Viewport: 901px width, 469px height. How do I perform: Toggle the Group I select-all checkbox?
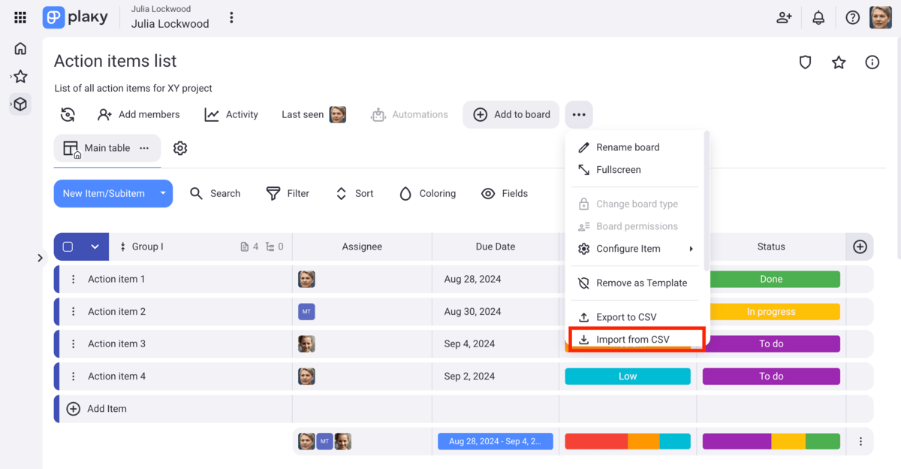pyautogui.click(x=68, y=247)
